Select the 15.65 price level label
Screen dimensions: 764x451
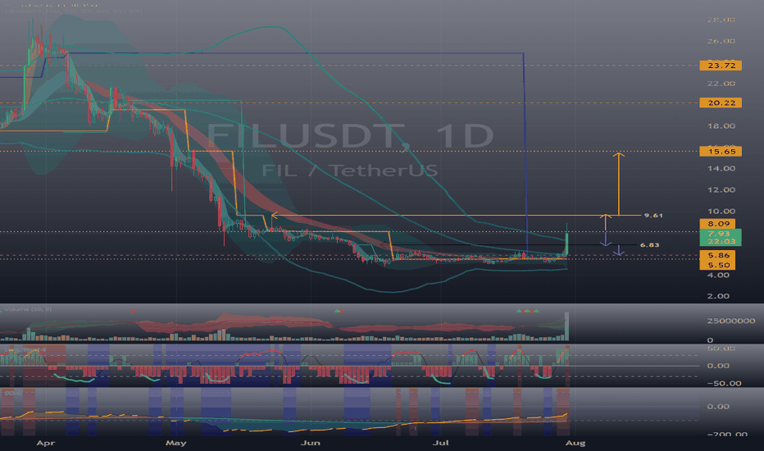pos(721,152)
